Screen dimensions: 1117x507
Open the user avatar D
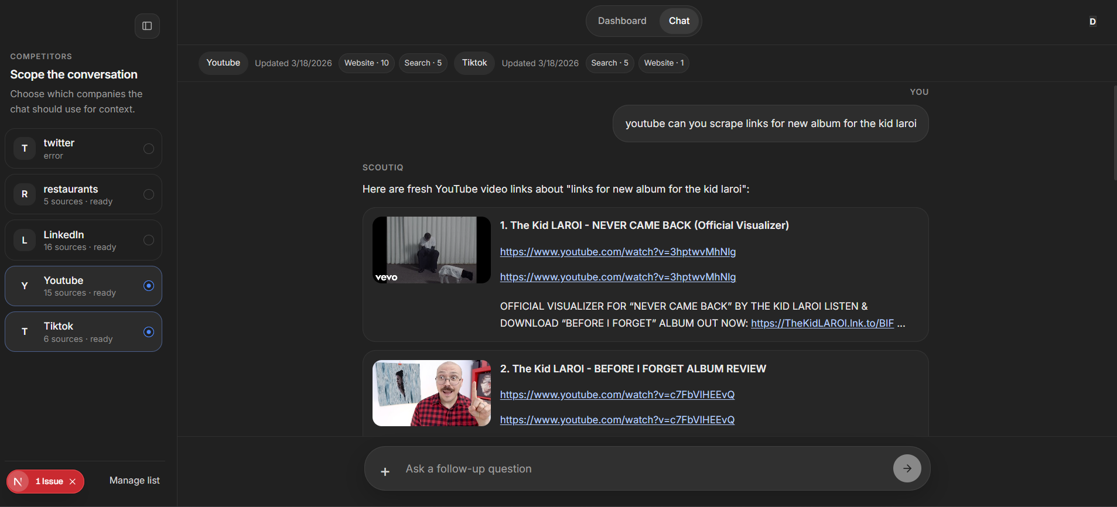click(1092, 22)
